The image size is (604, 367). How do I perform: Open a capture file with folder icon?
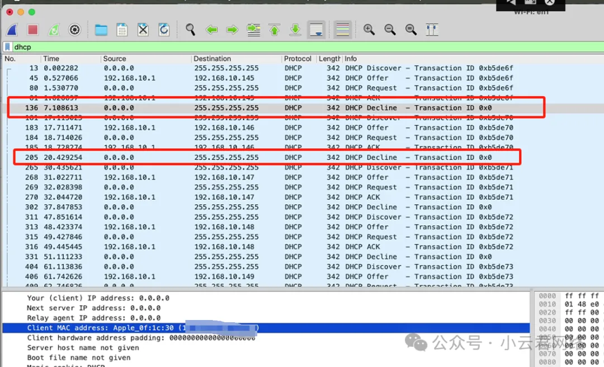tap(101, 30)
